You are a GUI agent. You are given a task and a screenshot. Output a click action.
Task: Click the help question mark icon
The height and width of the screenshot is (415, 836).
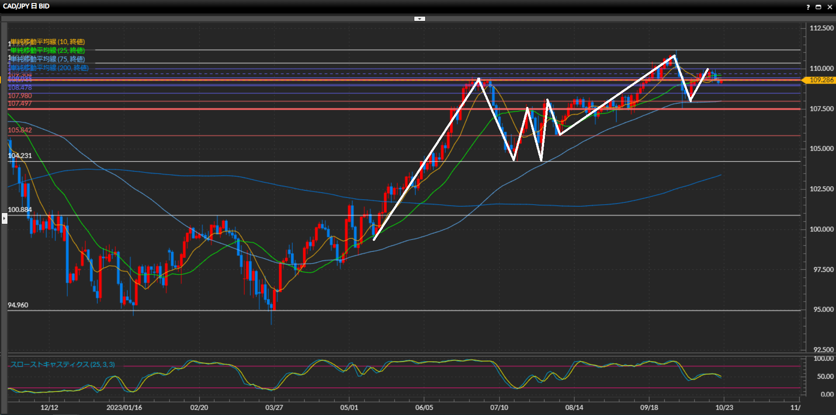point(808,7)
